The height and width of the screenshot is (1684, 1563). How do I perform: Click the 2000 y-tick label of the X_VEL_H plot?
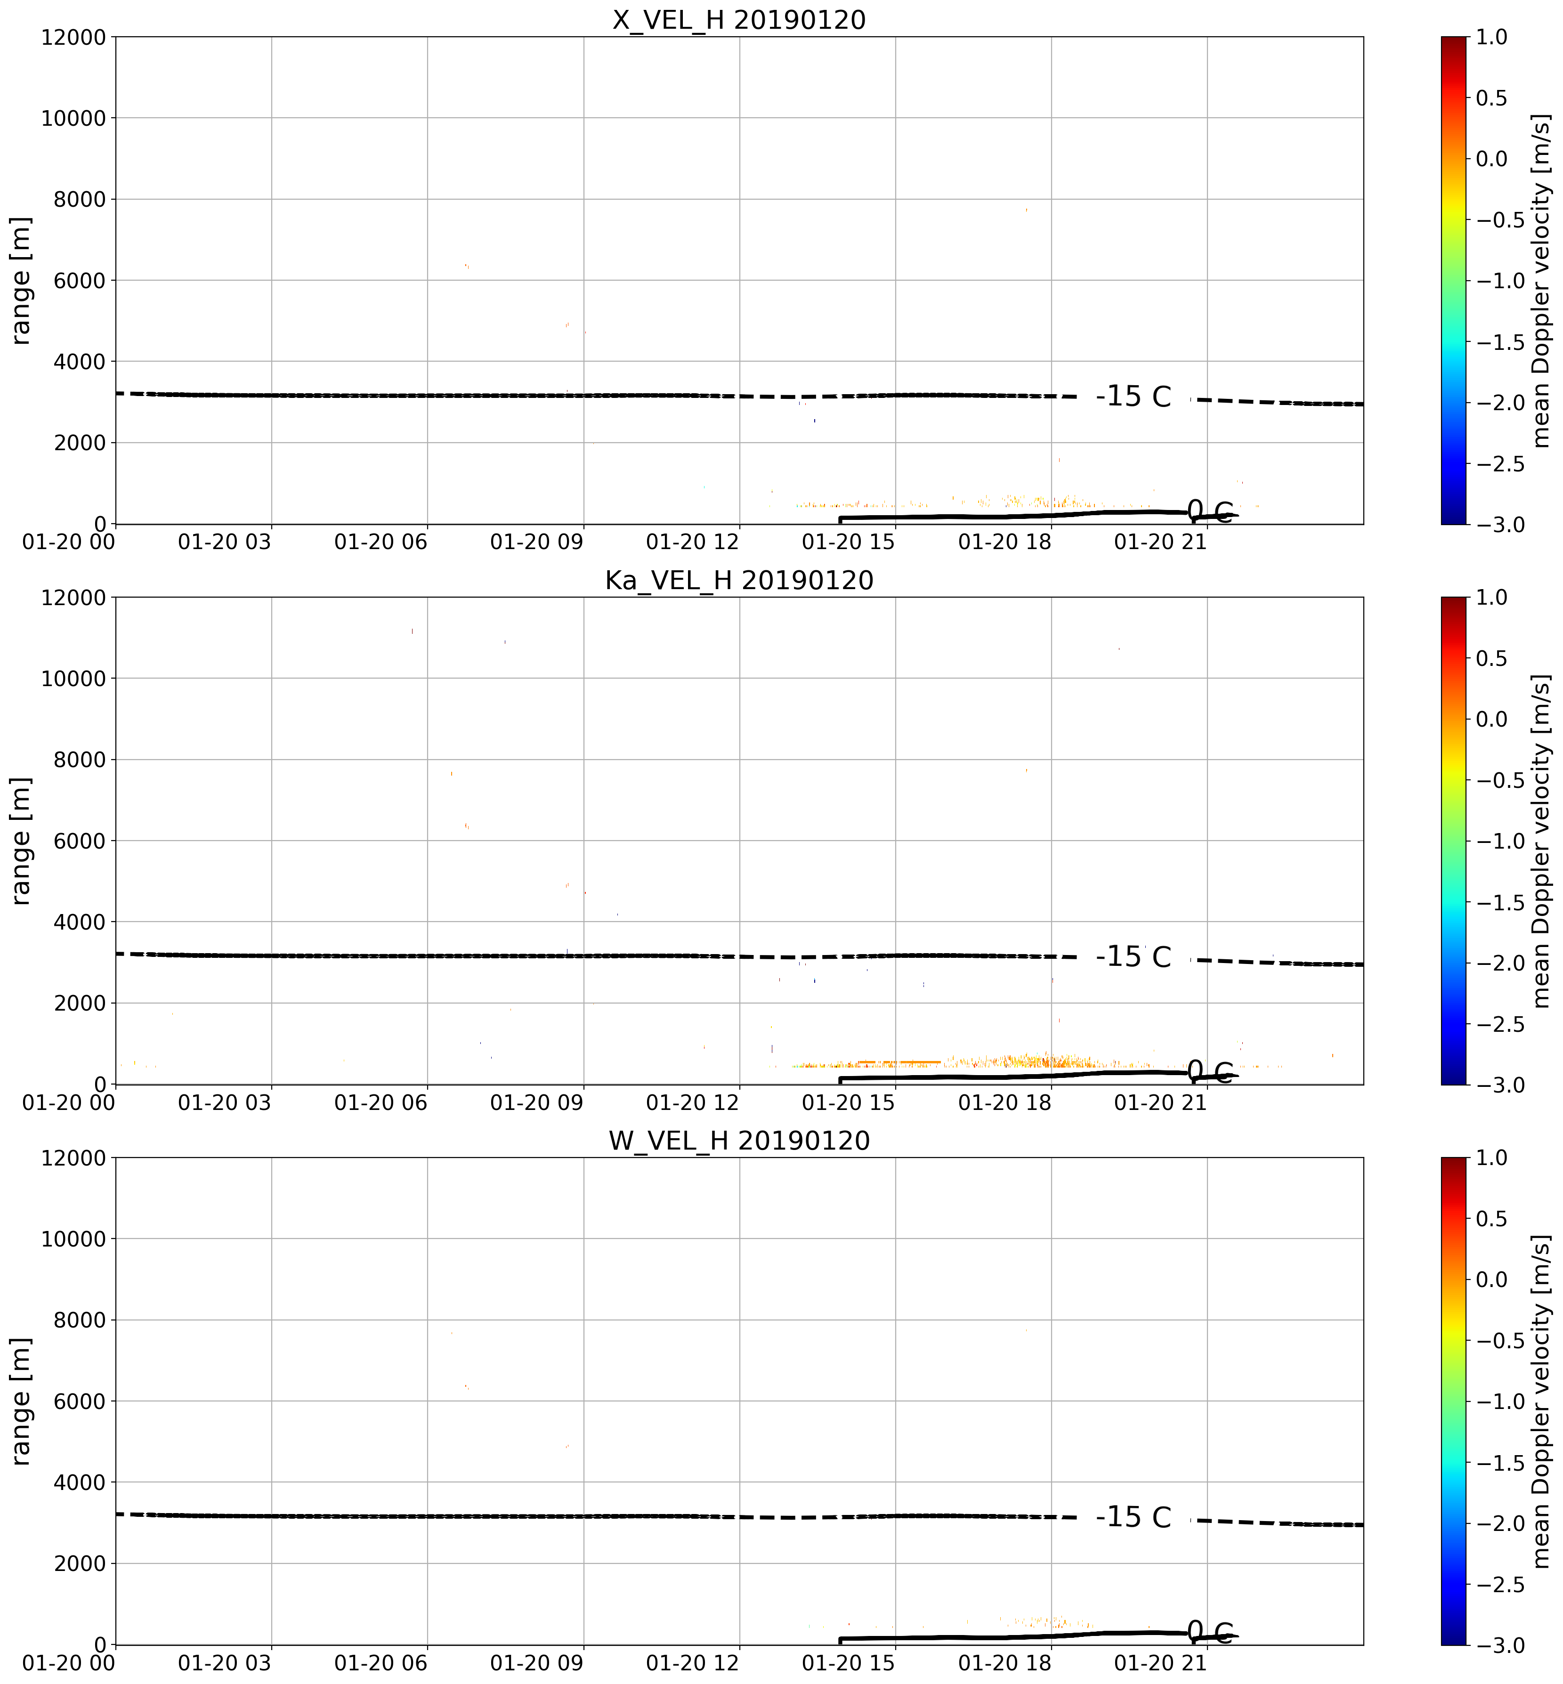(x=80, y=443)
